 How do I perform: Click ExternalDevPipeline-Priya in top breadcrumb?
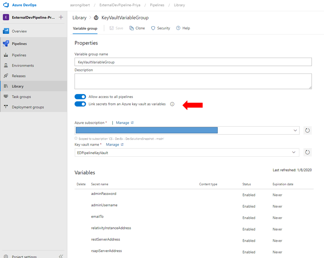(120, 5)
